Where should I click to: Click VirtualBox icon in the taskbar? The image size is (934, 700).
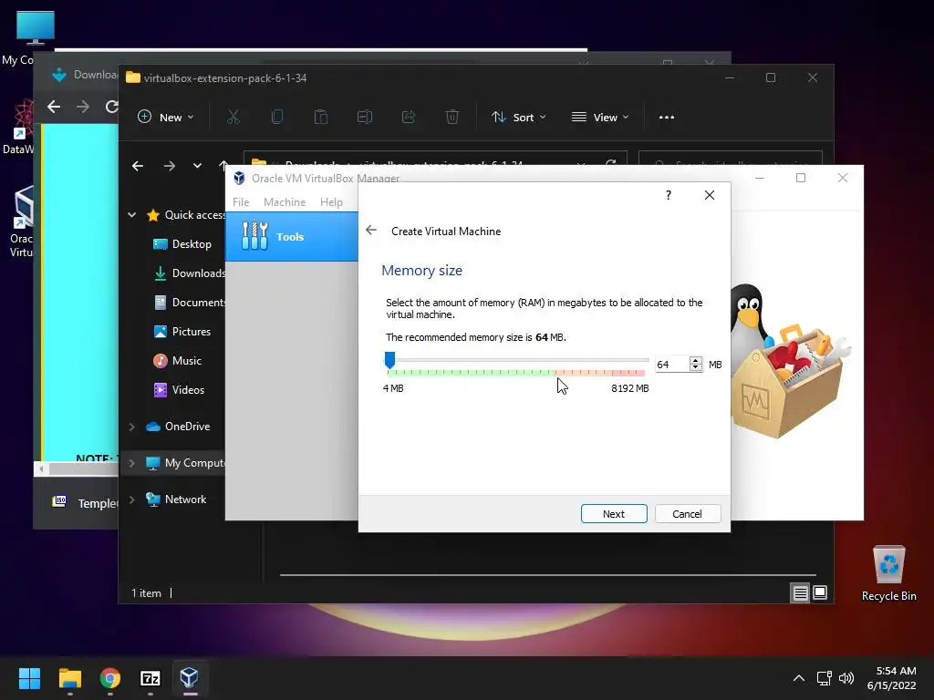190,678
